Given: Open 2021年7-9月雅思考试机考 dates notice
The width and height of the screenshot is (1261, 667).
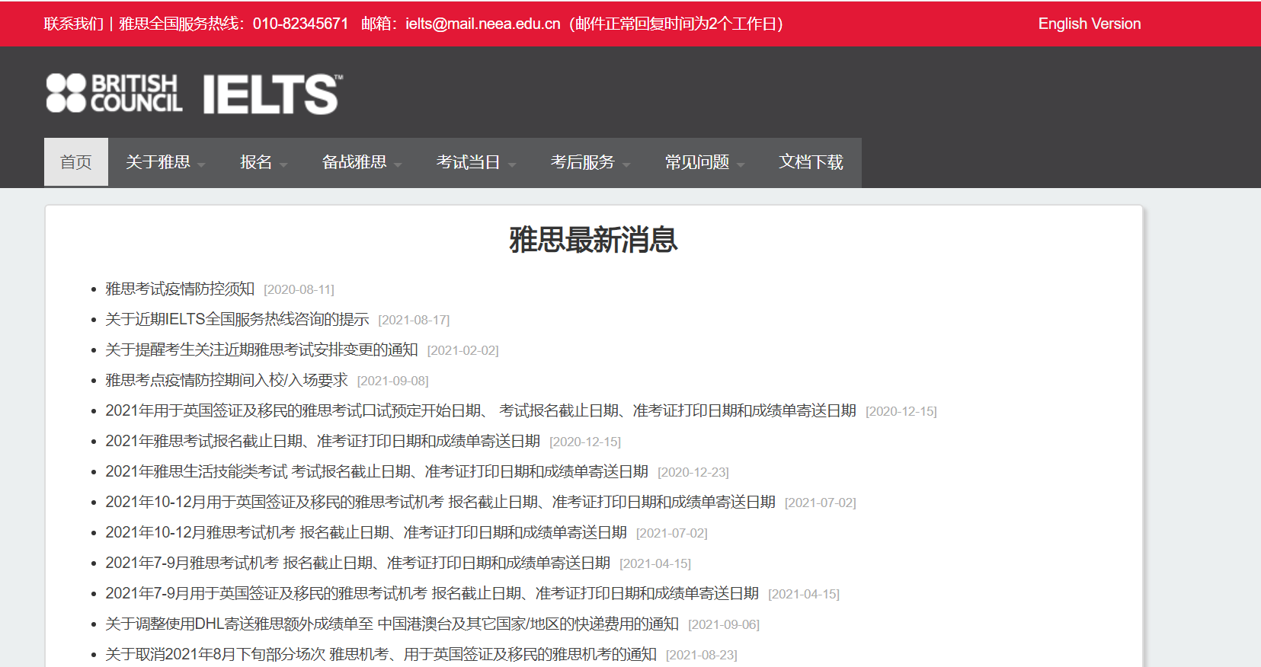Looking at the screenshot, I should [x=357, y=563].
